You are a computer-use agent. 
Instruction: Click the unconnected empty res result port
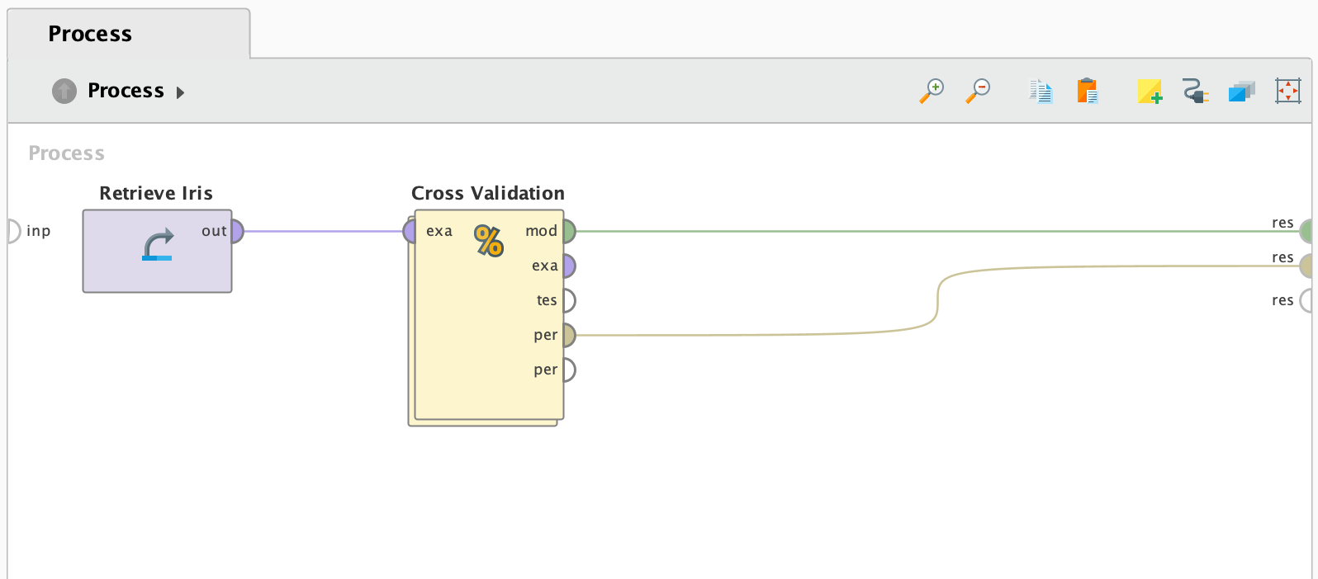[1306, 300]
